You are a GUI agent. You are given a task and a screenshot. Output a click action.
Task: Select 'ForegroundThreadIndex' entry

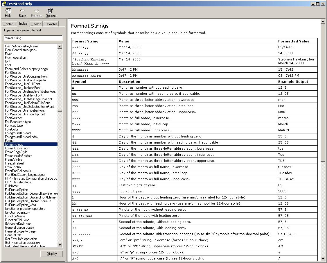pos(22,137)
